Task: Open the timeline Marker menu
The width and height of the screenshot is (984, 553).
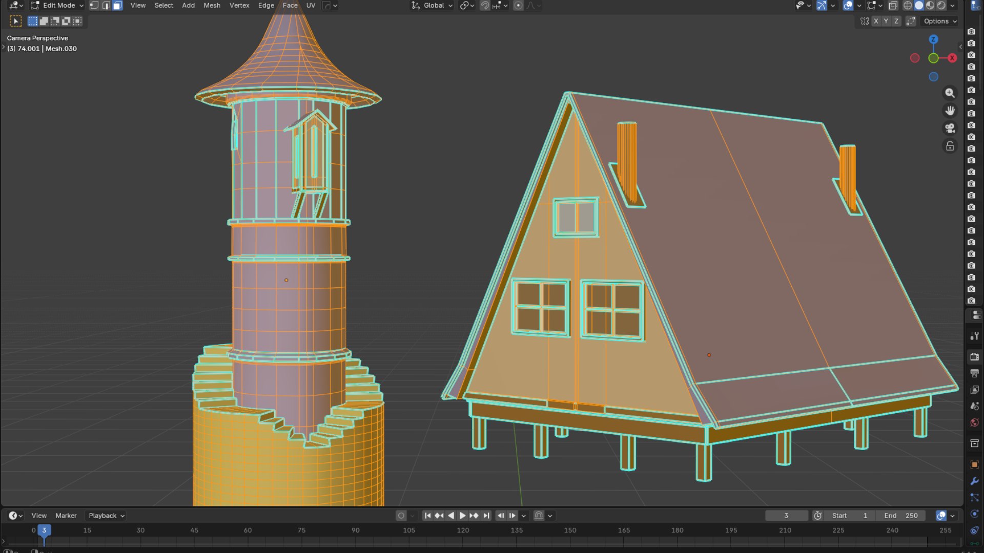Action: [x=66, y=516]
